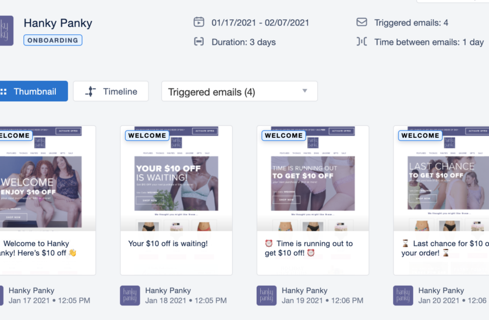Switch to the Thumbnail view
This screenshot has width=489, height=320.
point(34,91)
